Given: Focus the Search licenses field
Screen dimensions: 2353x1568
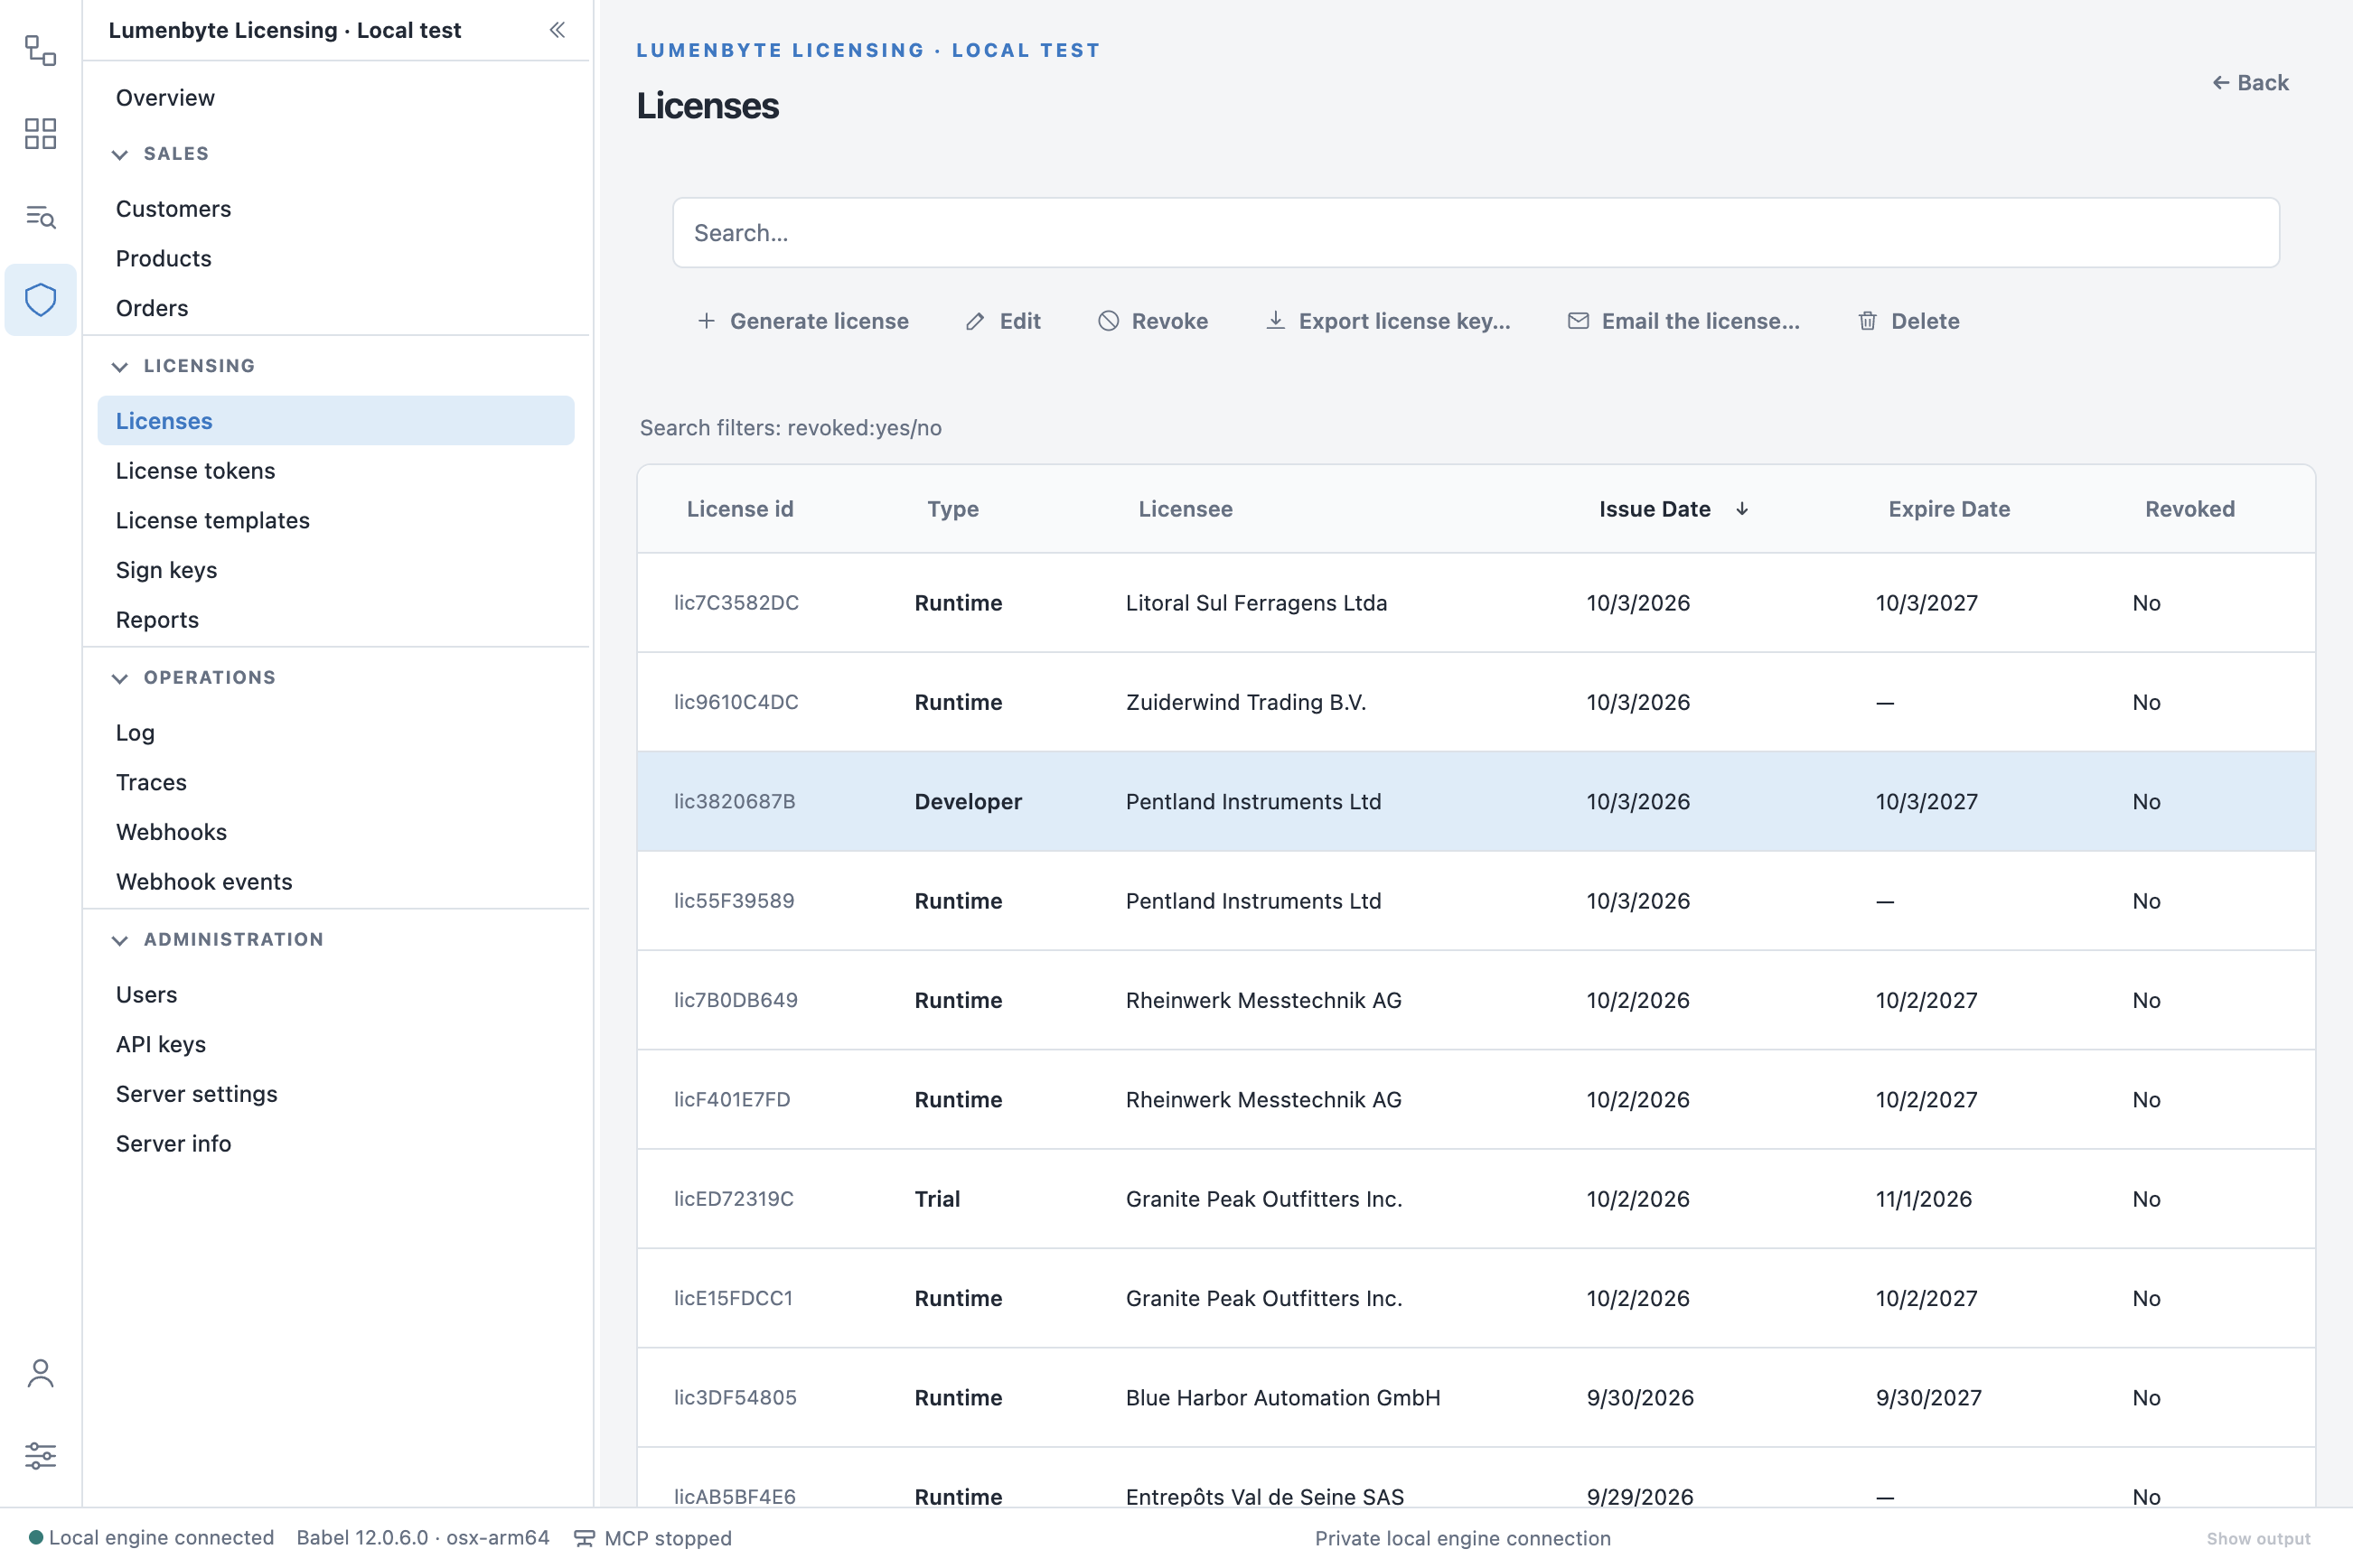Looking at the screenshot, I should tap(1476, 233).
